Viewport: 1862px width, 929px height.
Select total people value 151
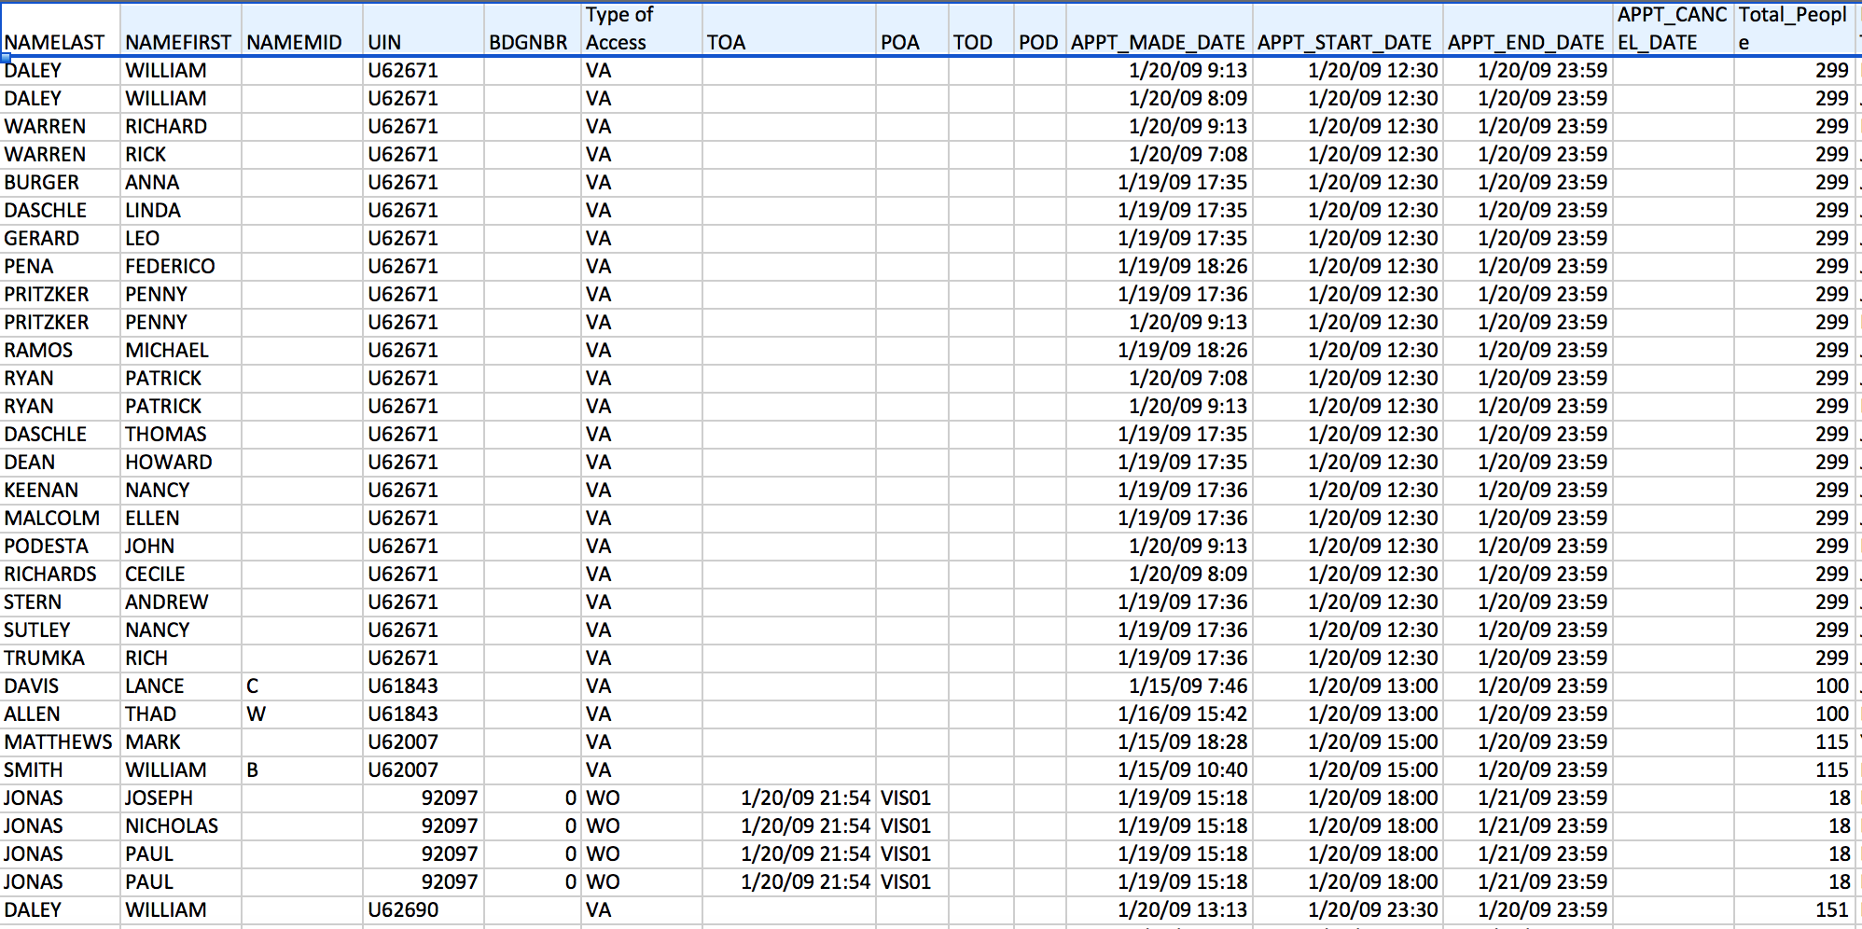point(1795,910)
